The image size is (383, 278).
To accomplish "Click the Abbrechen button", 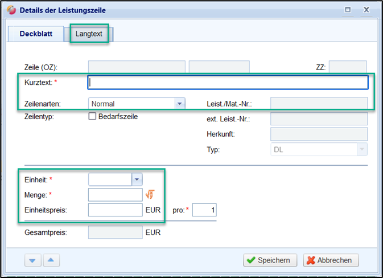I will tap(331, 260).
